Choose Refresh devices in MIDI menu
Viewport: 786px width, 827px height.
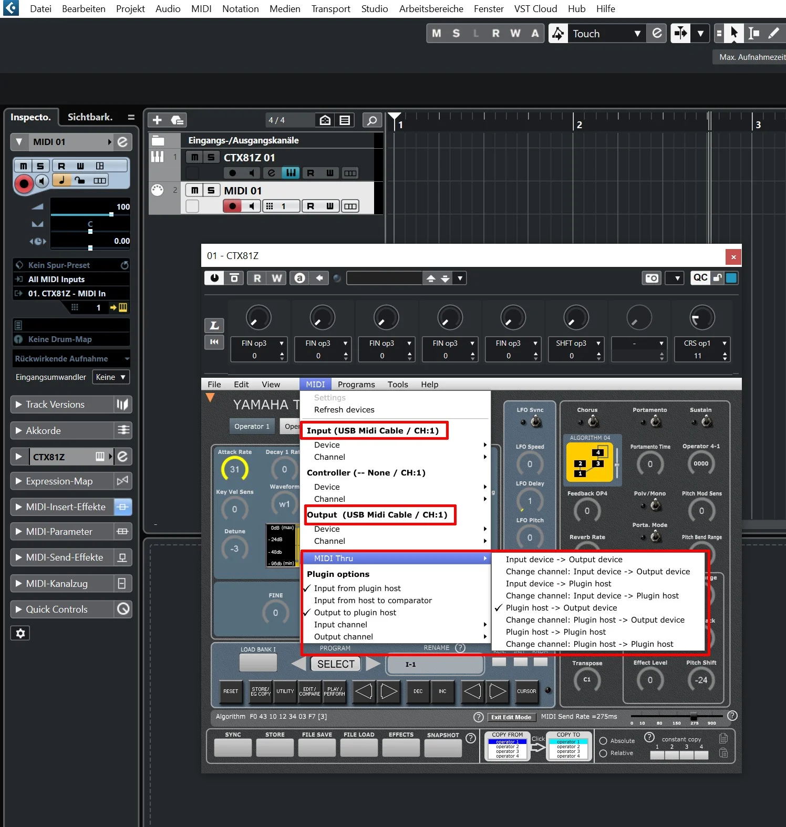point(344,410)
